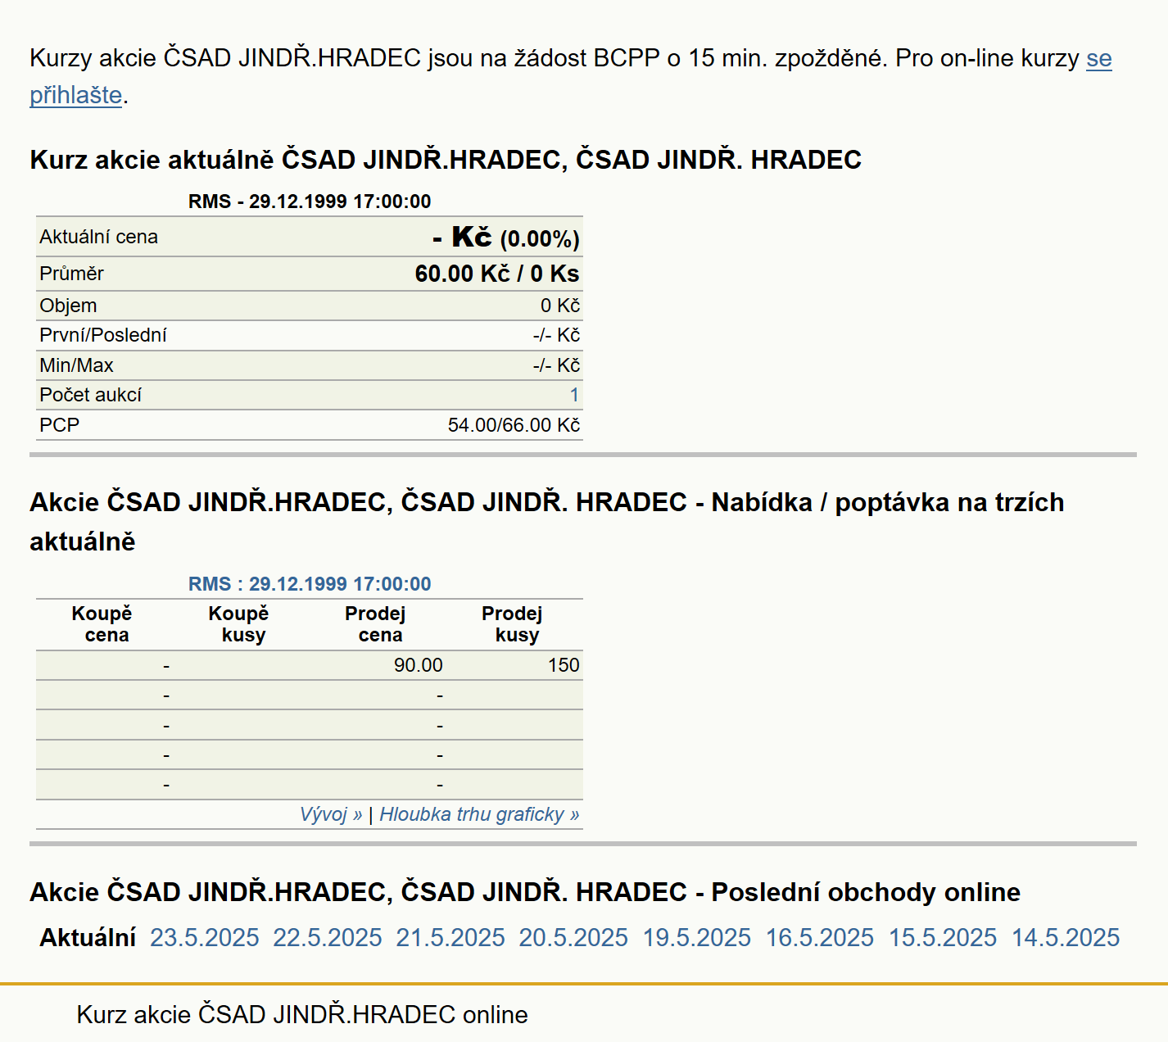This screenshot has height=1042, width=1168.
Task: Click the 'První/Poslední' row label
Action: coord(103,335)
